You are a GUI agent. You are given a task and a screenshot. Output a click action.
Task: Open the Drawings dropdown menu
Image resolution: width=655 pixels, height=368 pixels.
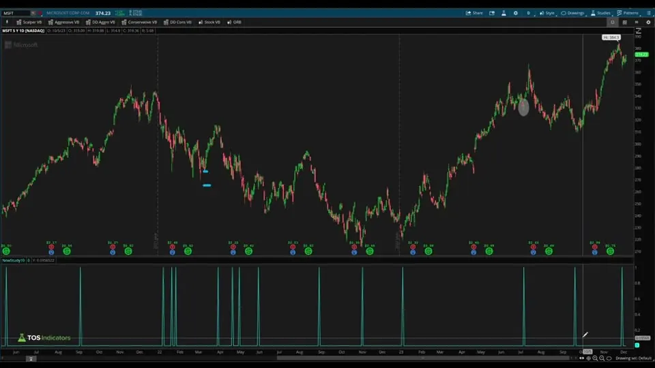pos(572,13)
